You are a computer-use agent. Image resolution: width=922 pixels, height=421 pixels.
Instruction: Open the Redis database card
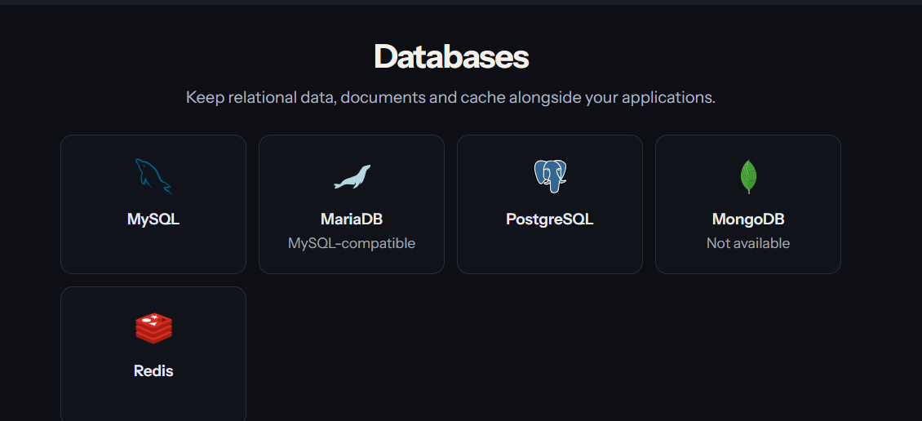click(153, 354)
